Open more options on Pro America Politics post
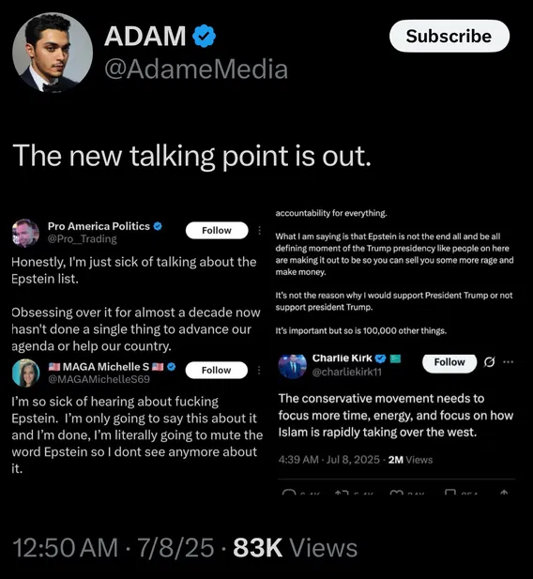Viewport: 533px width, 579px height. 260,231
